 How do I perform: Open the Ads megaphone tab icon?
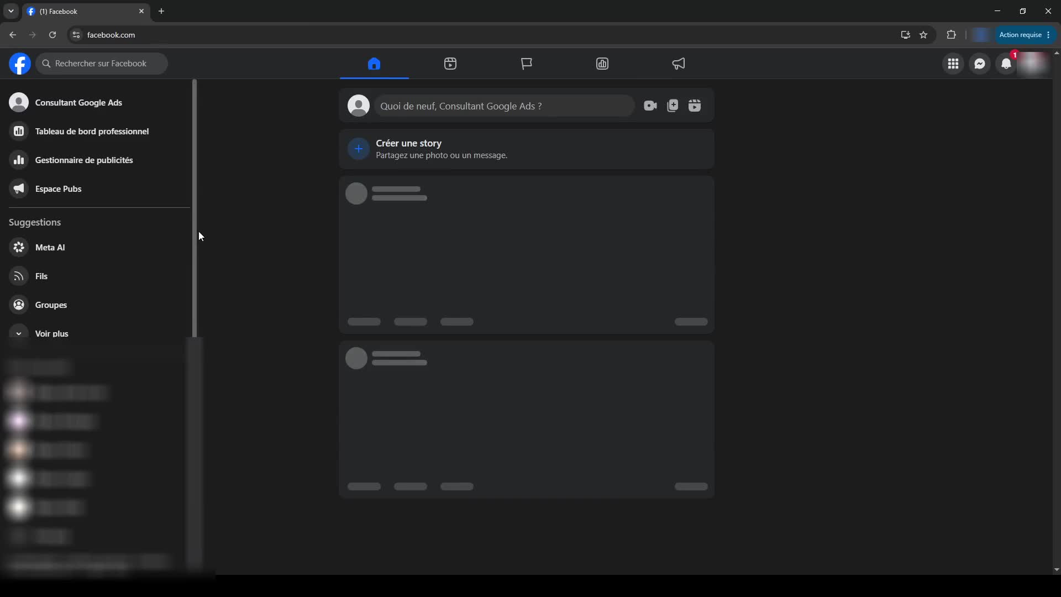point(679,64)
